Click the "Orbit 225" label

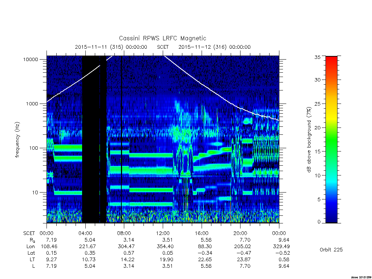click(x=331, y=250)
